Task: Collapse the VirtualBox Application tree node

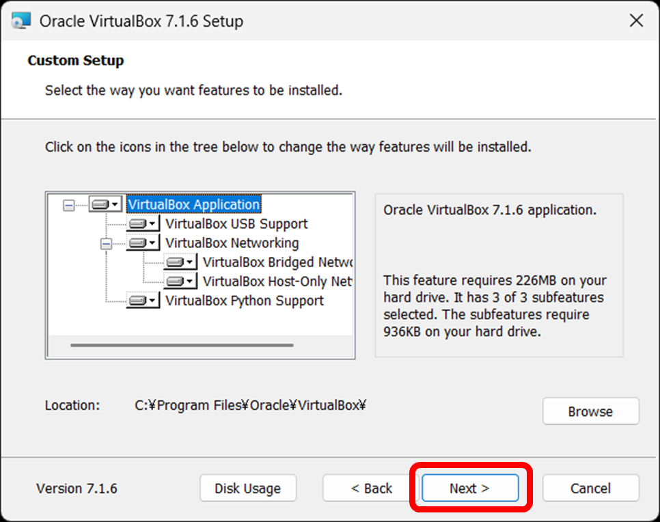Action: pyautogui.click(x=68, y=206)
